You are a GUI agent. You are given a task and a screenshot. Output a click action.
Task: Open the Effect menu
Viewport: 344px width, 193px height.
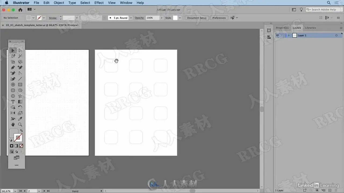point(99,3)
